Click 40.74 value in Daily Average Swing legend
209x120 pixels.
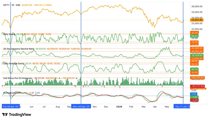click(x=28, y=63)
